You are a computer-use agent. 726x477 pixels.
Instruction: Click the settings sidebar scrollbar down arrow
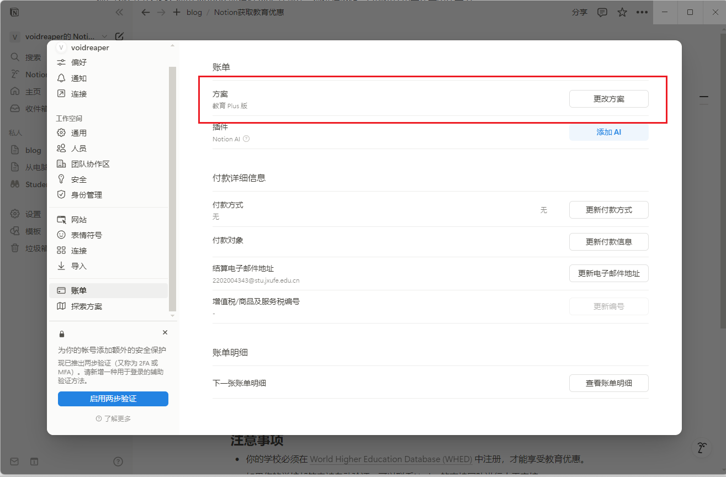tap(172, 315)
